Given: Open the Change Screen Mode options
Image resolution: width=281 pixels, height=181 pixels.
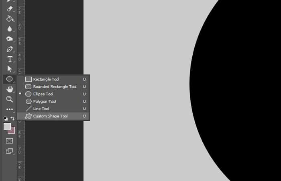Looking at the screenshot, I should pos(10,151).
